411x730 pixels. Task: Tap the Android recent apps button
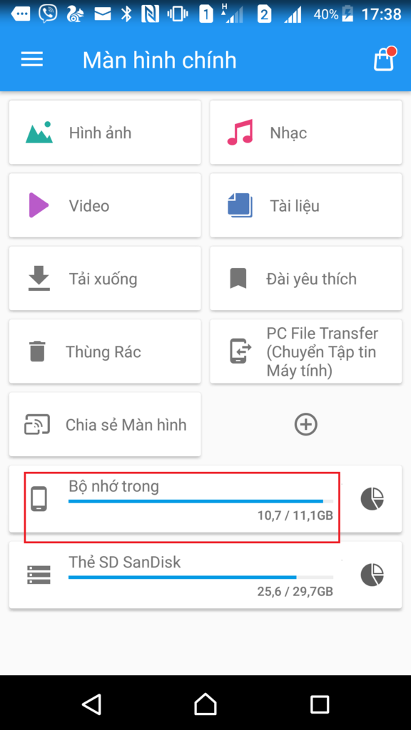(x=320, y=704)
